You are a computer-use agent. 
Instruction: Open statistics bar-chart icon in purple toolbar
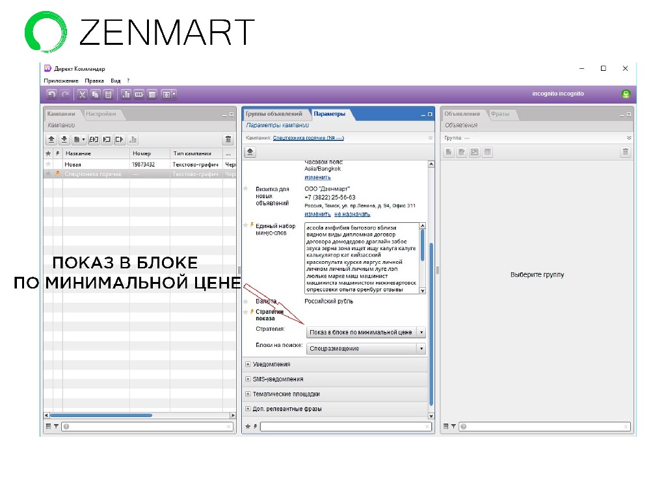(126, 94)
